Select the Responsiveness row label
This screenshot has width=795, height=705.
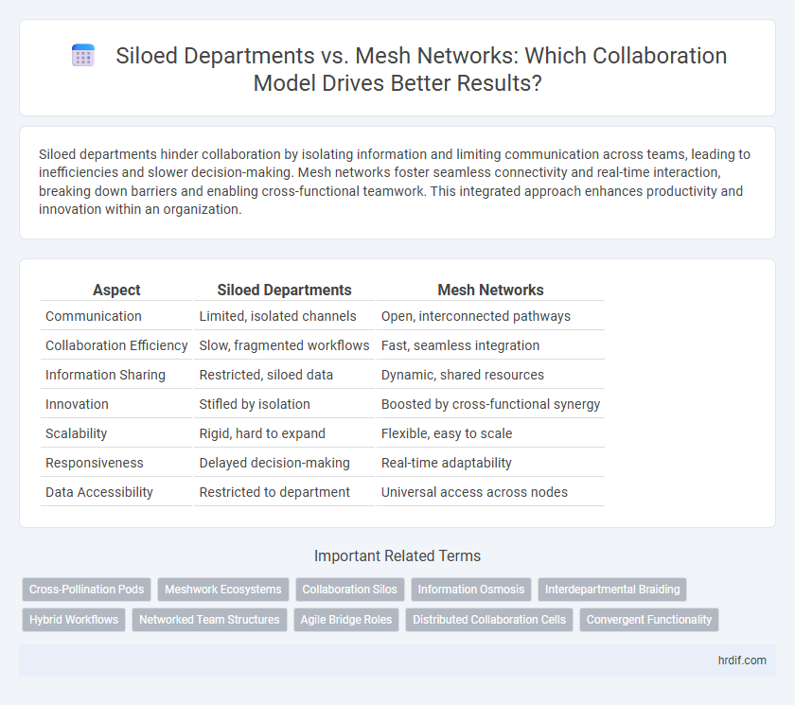click(95, 463)
